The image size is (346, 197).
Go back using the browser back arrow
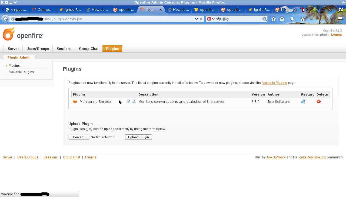point(5,19)
